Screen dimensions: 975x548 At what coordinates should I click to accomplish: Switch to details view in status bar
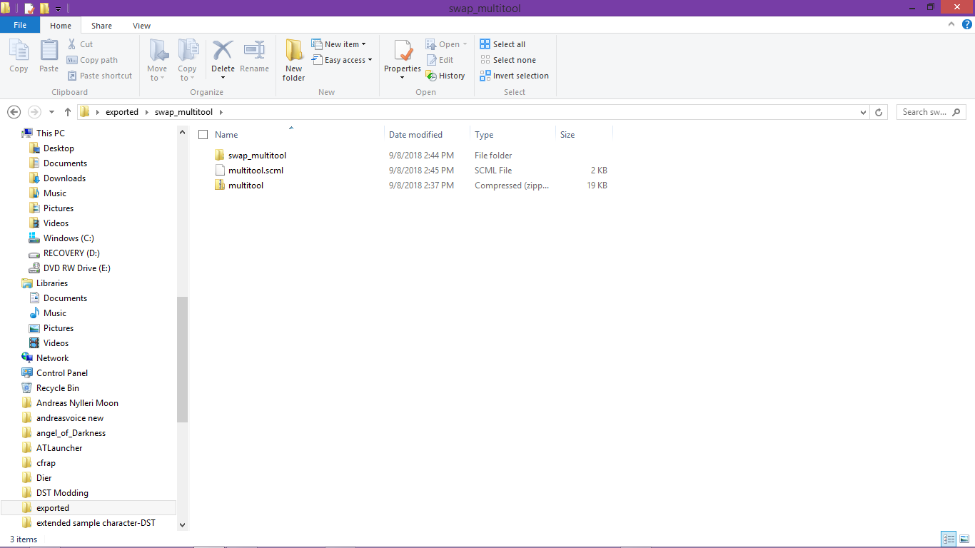(x=949, y=539)
